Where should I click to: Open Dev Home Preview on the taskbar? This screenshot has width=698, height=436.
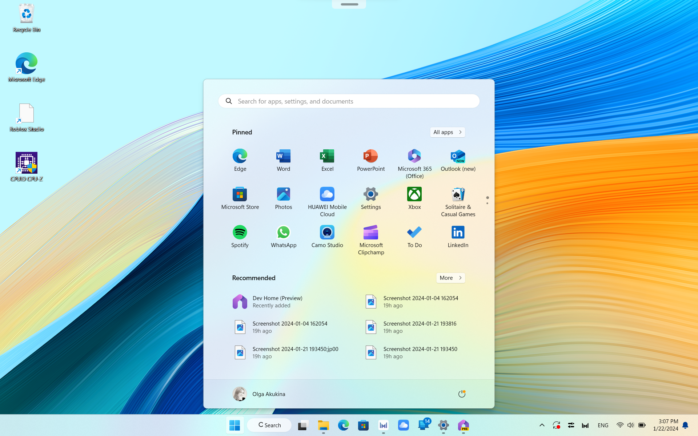(x=464, y=425)
